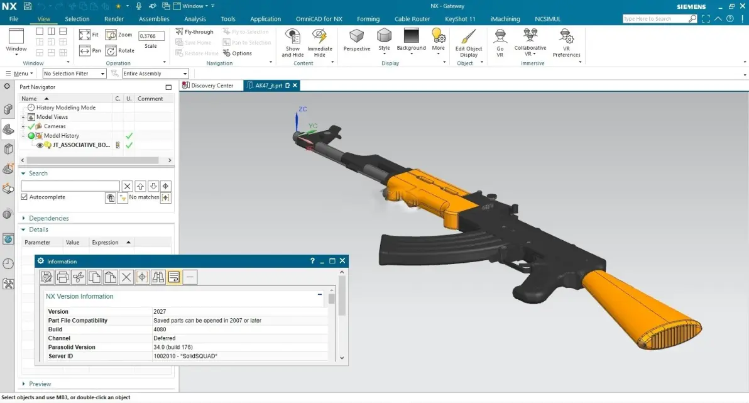Toggle word wrap in Information window
Image resolution: width=749 pixels, height=403 pixels.
point(174,277)
